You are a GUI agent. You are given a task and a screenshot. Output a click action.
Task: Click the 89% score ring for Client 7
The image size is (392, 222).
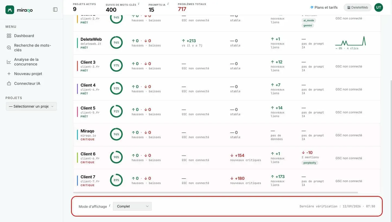click(116, 180)
